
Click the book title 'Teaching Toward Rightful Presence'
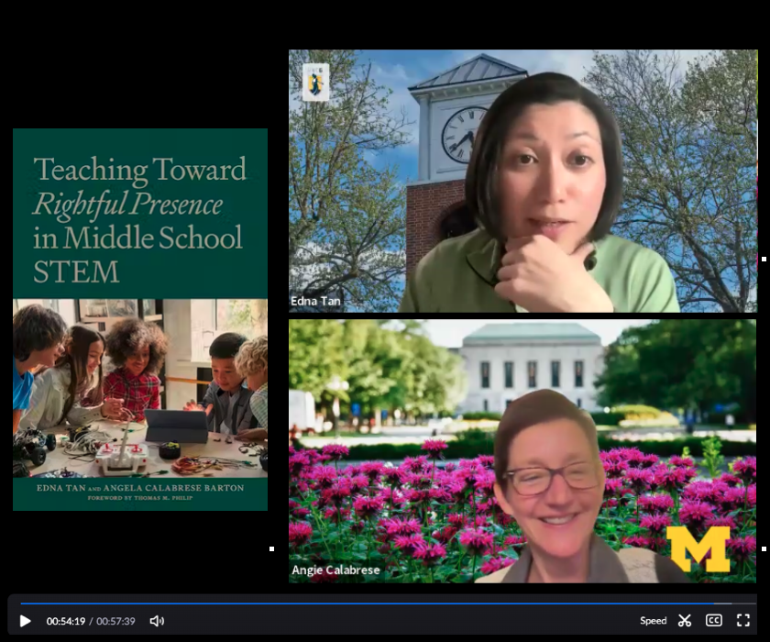pyautogui.click(x=139, y=185)
